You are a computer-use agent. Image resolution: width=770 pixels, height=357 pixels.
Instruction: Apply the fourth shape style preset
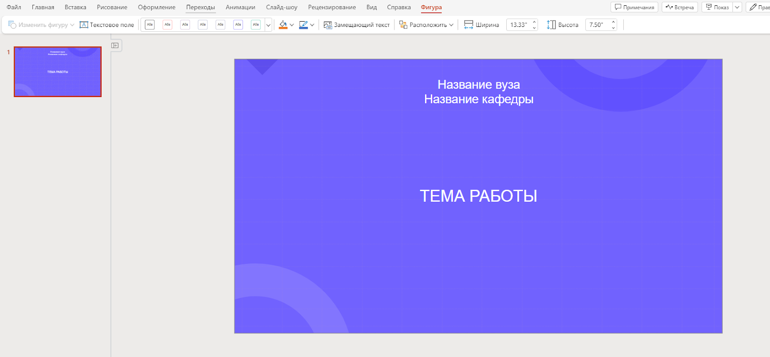coord(203,25)
